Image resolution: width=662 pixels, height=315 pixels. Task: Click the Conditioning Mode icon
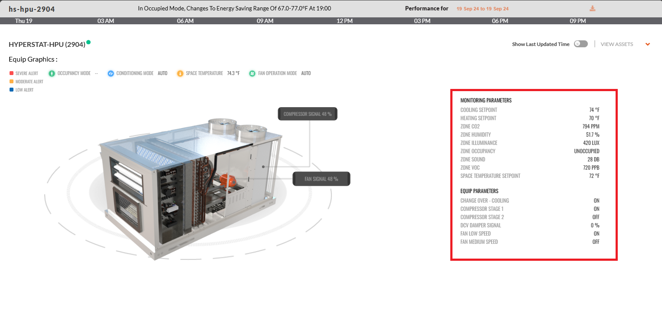pyautogui.click(x=111, y=73)
